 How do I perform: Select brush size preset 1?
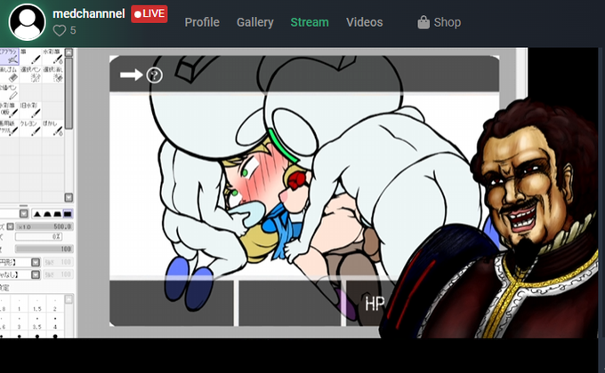pyautogui.click(x=20, y=305)
